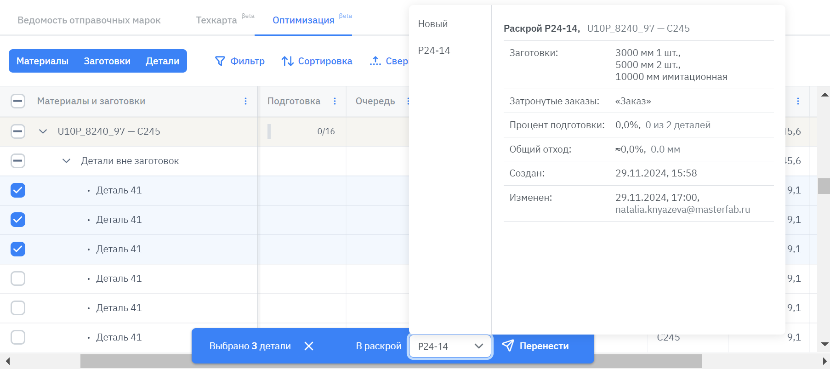Click the ≈0,0%, 0.0 мм waste value

coord(648,149)
